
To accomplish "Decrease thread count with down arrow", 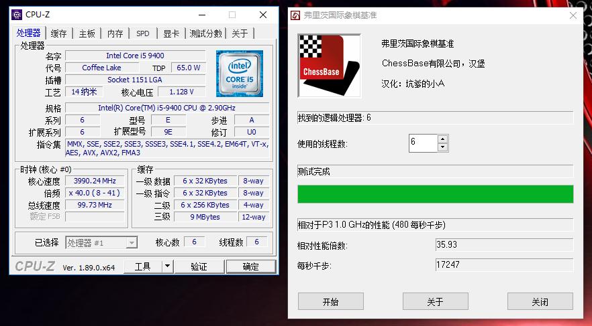I will 442,147.
